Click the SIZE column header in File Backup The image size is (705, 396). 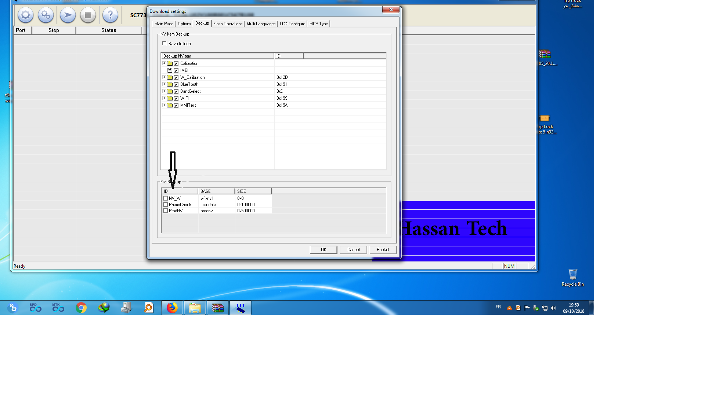click(253, 191)
